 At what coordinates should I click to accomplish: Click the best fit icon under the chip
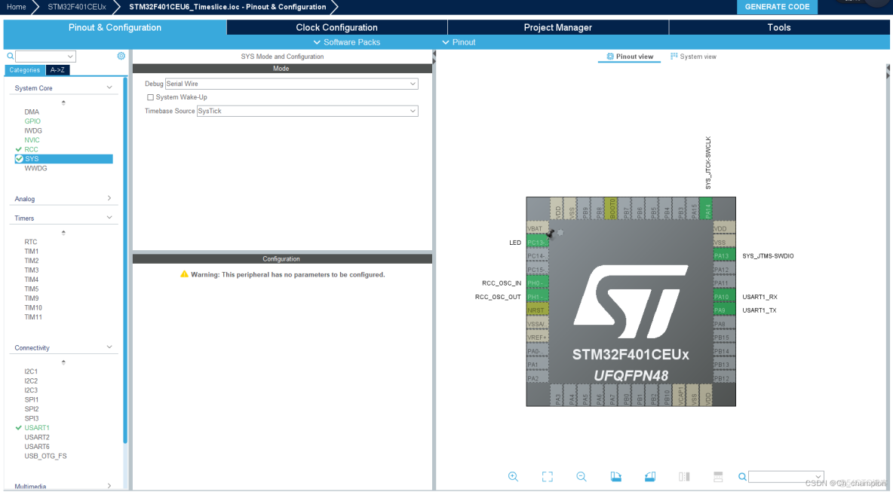(547, 476)
